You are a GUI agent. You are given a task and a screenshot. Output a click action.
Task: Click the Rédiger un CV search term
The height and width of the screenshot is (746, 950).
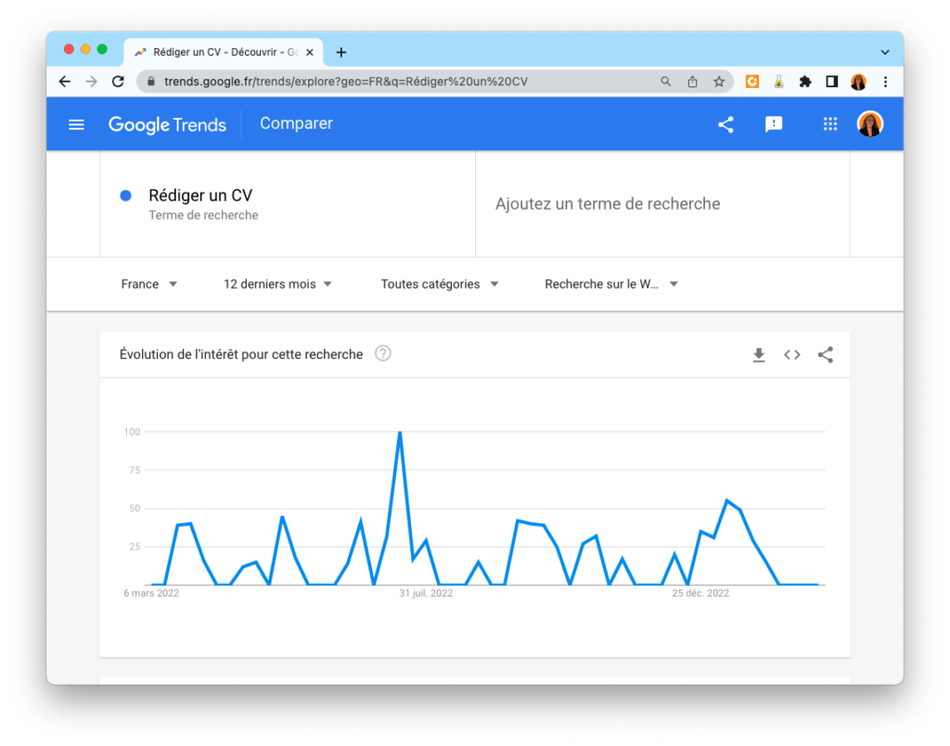pyautogui.click(x=200, y=196)
